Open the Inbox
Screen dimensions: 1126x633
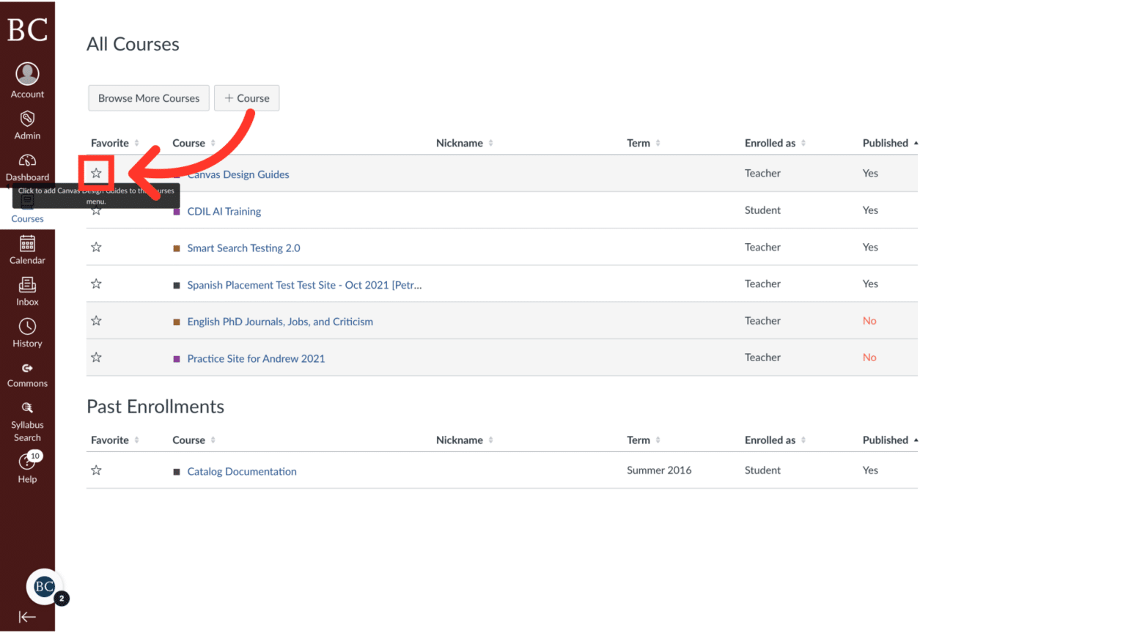(27, 290)
